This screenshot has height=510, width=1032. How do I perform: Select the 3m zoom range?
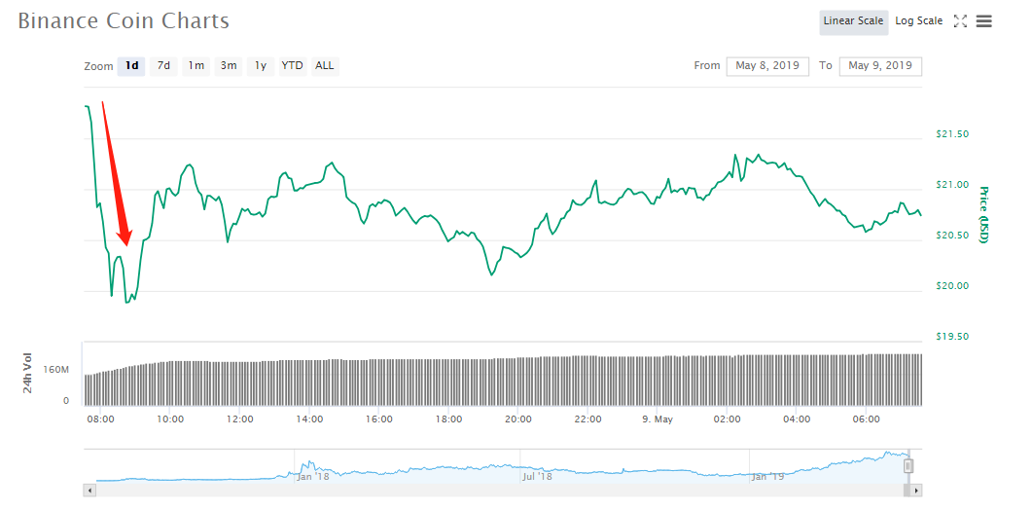tap(229, 66)
